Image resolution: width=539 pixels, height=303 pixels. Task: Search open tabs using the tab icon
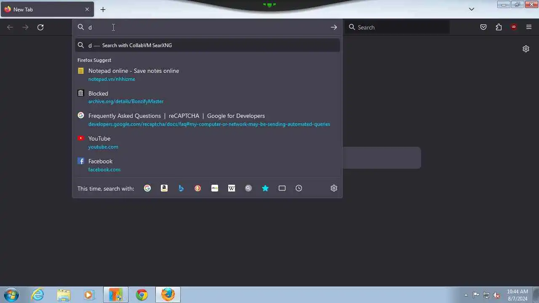[282, 188]
